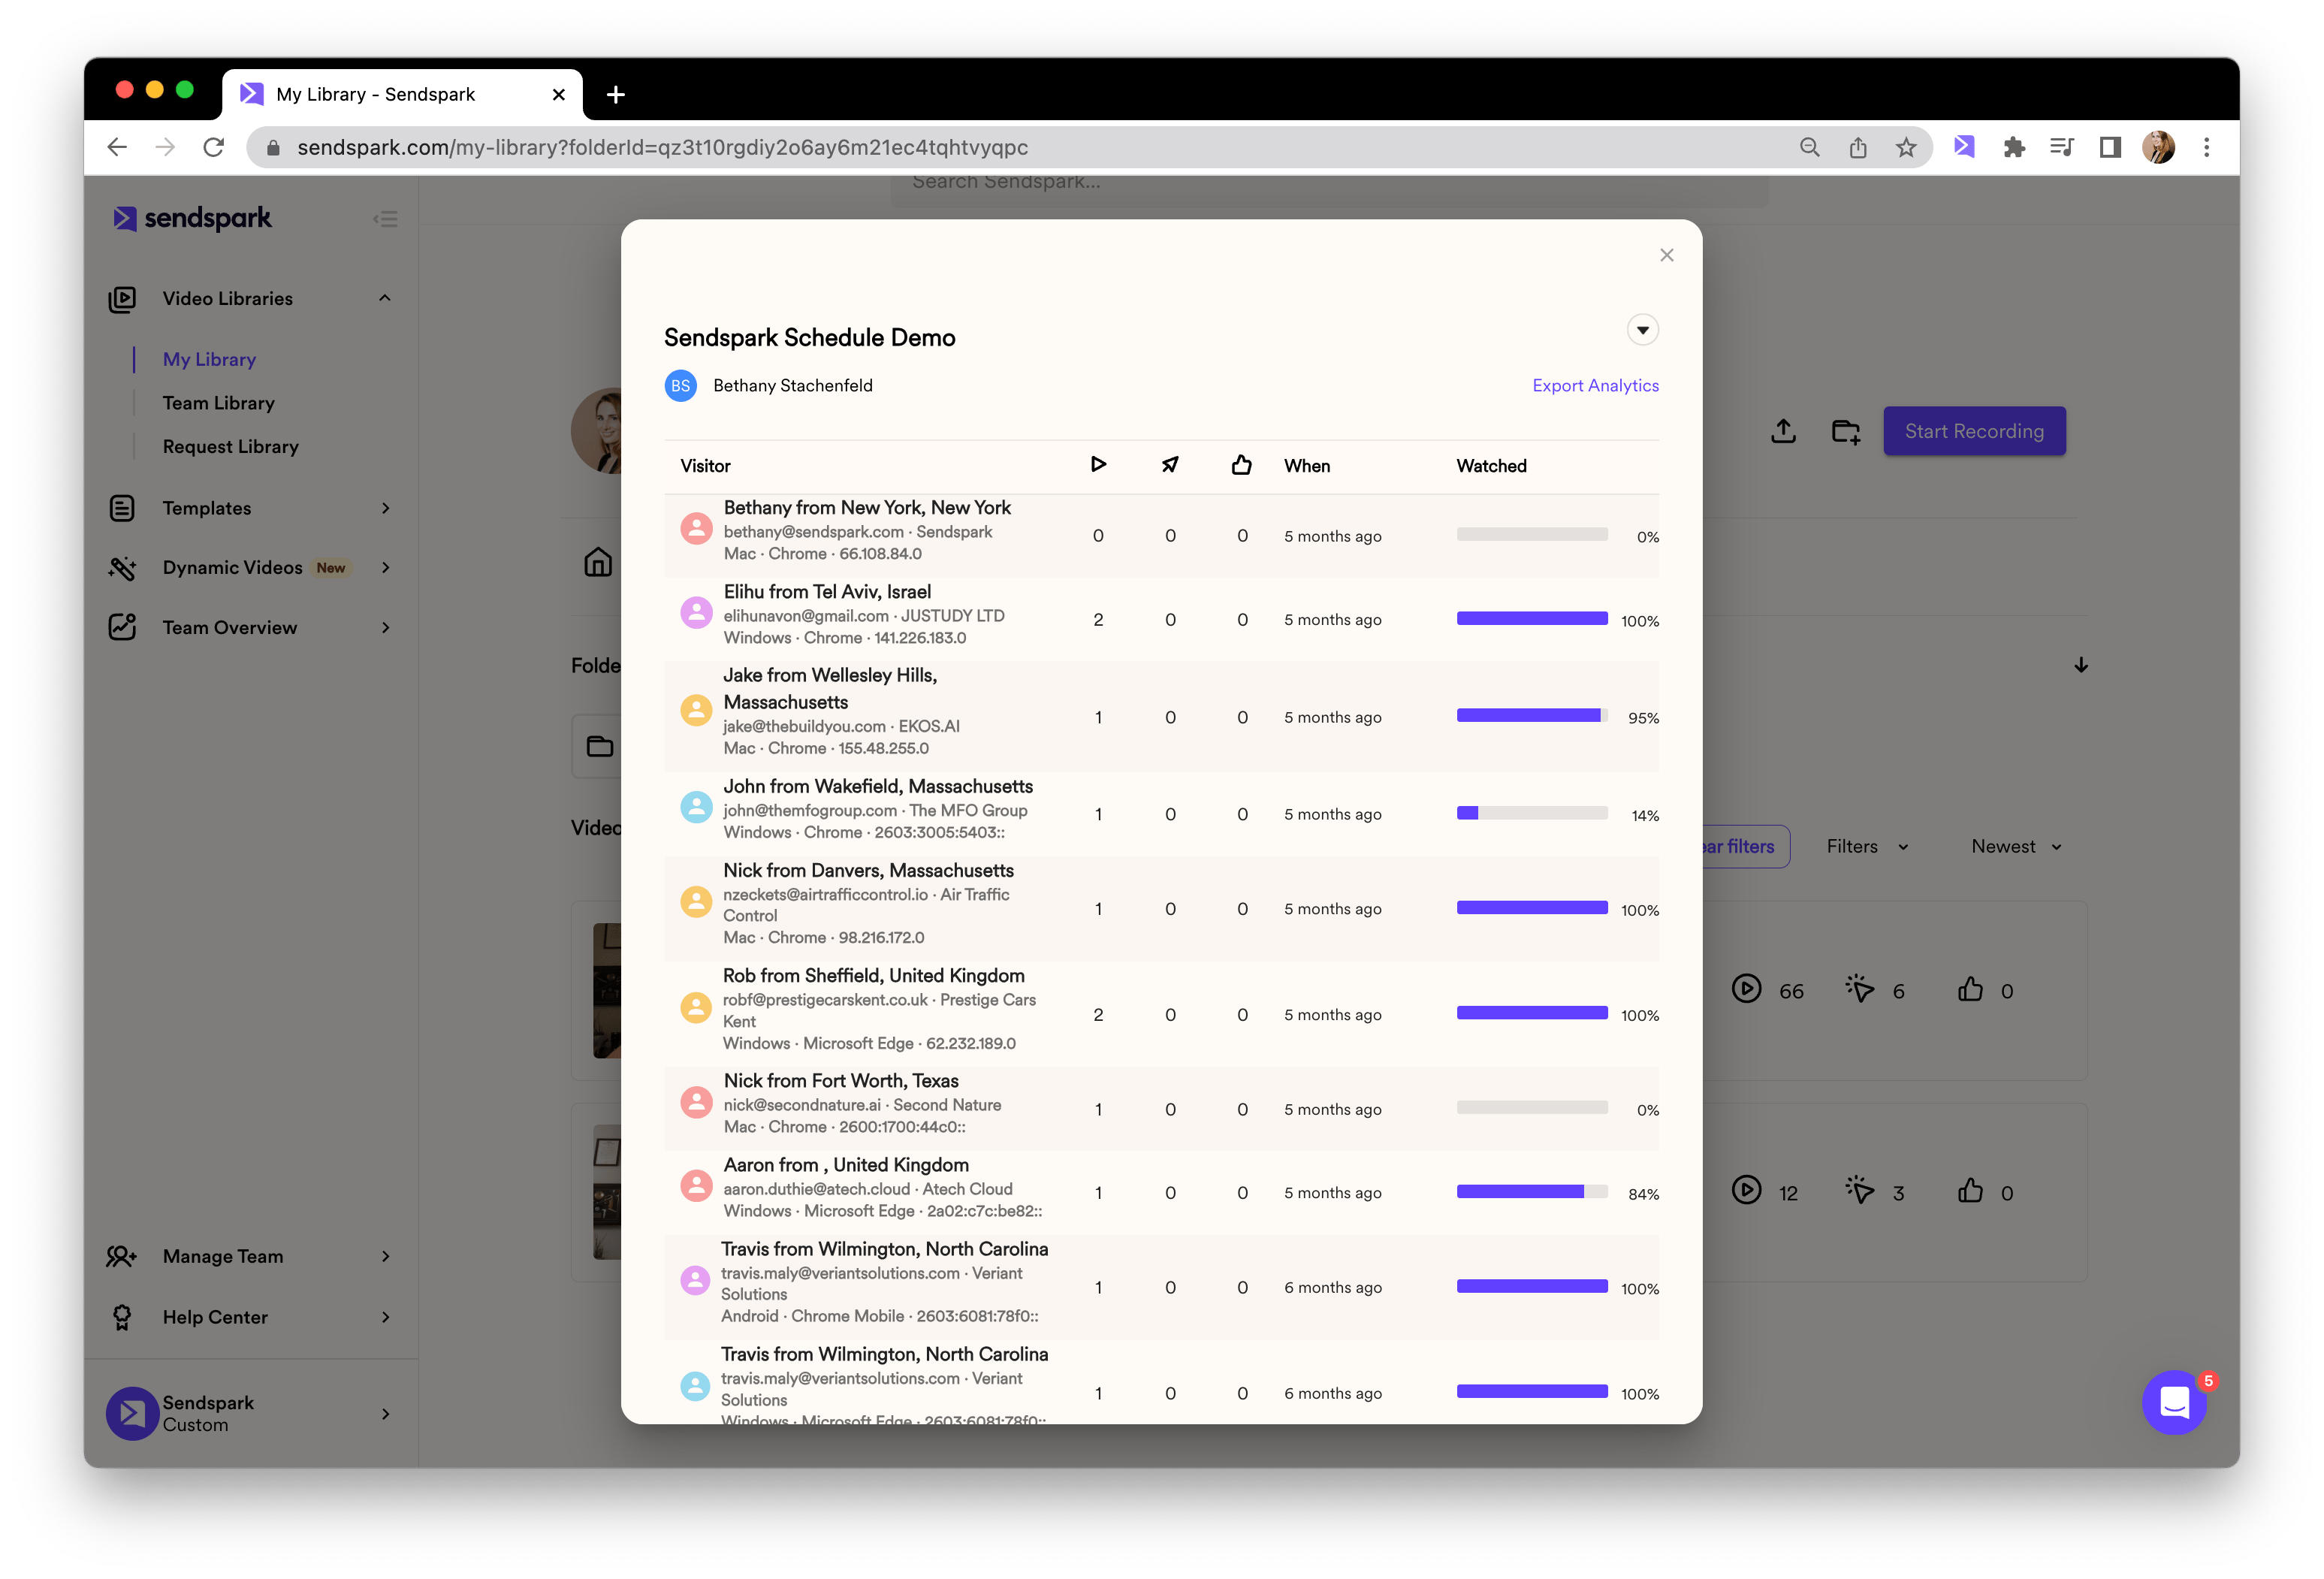Expand Help Center chevron

tap(386, 1317)
